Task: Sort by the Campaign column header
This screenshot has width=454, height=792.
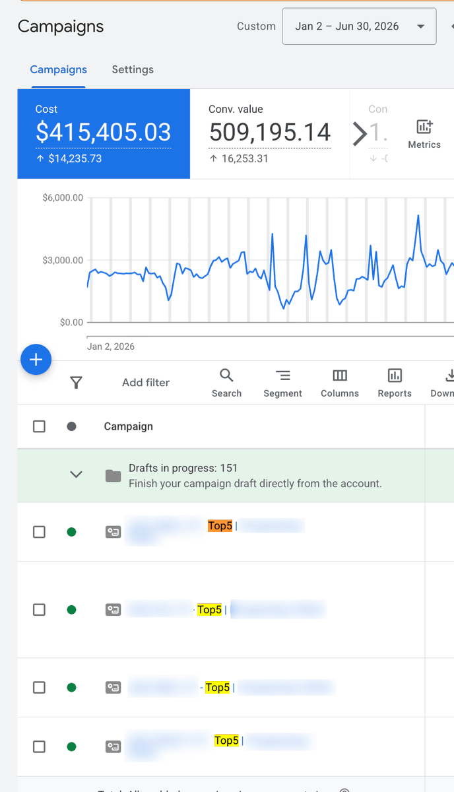Action: point(129,426)
